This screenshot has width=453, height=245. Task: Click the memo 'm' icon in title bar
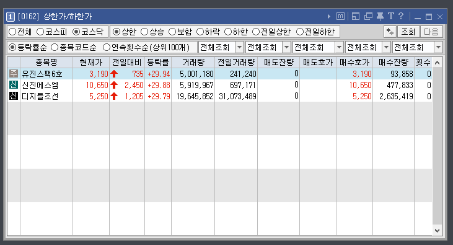tap(340, 17)
